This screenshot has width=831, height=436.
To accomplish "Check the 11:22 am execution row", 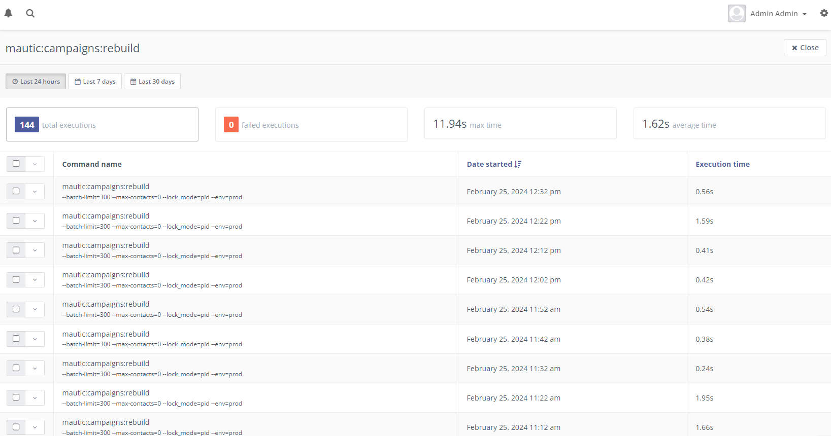I will [16, 397].
